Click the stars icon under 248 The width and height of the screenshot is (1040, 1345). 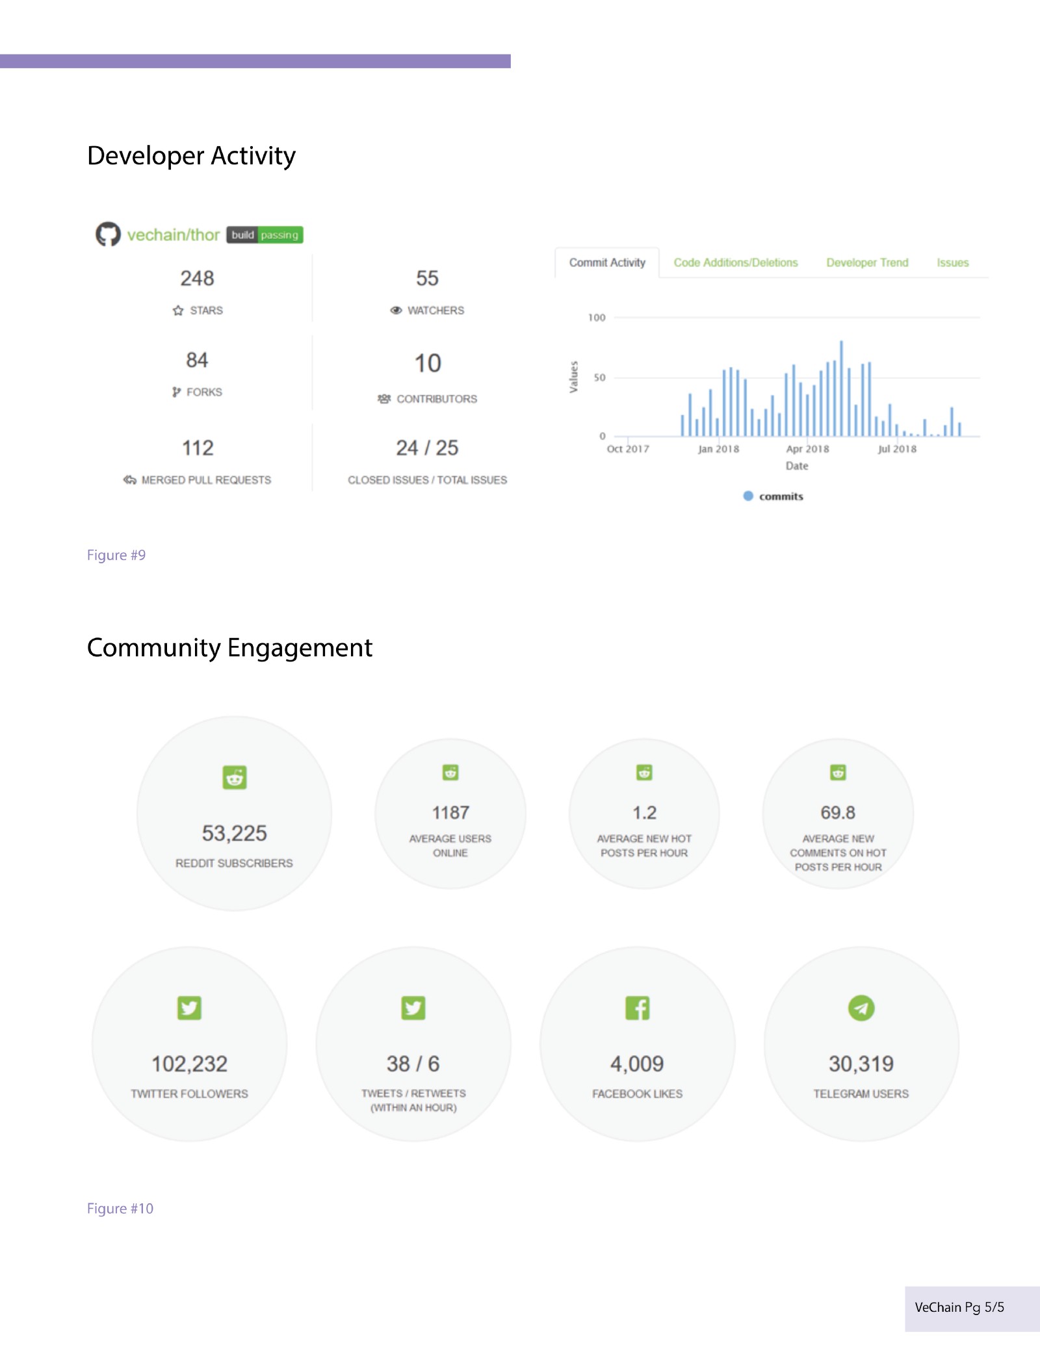[178, 311]
